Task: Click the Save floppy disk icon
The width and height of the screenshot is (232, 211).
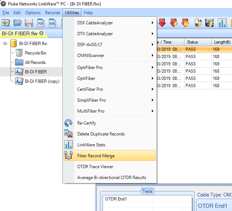Action: click(29, 23)
